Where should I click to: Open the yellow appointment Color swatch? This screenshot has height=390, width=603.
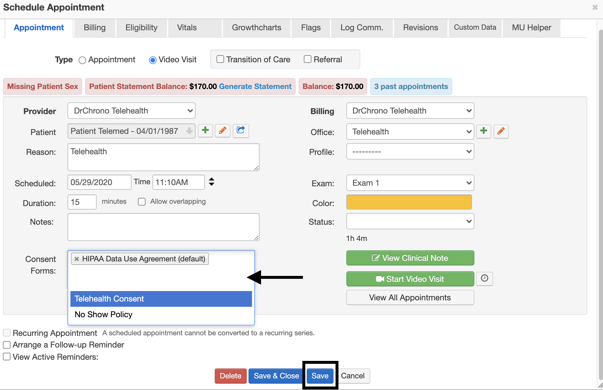tap(409, 202)
